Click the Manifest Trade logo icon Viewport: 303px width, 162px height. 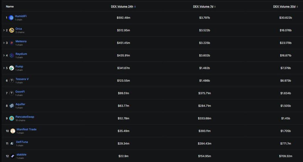13,131
